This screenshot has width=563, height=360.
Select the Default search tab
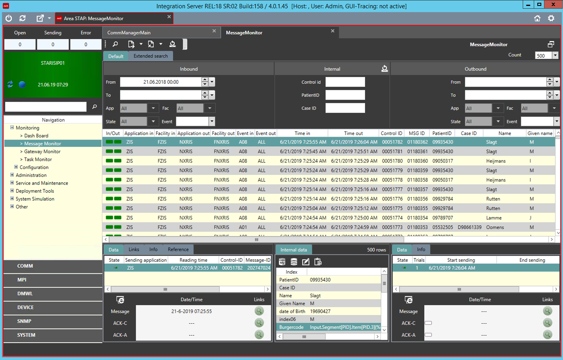coord(116,56)
